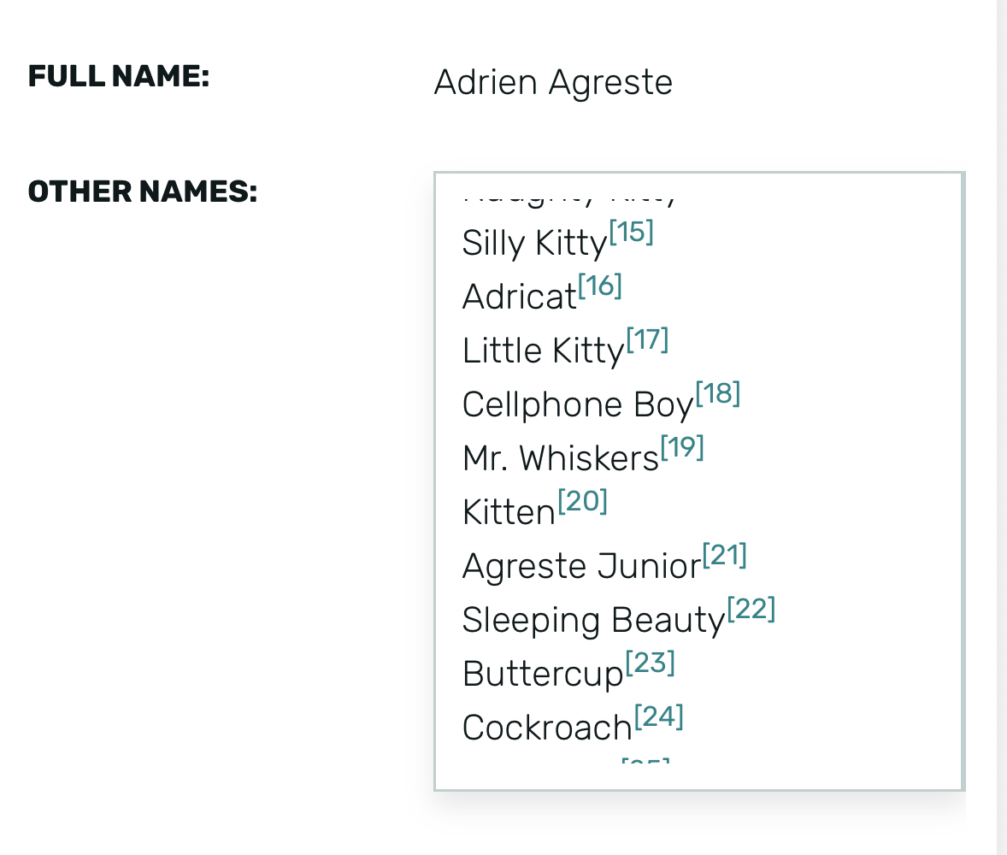Open reference 24 after Cockroach

pos(658,717)
